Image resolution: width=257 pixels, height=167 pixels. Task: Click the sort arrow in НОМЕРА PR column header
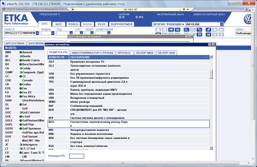point(66,57)
